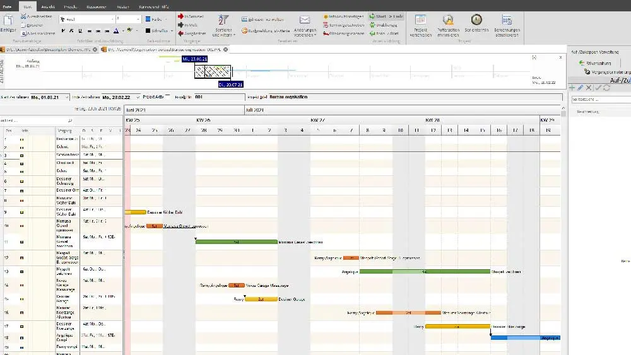Click Berechnungen aktualisieren icon
Image resolution: width=631 pixels, height=355 pixels.
pyautogui.click(x=507, y=24)
